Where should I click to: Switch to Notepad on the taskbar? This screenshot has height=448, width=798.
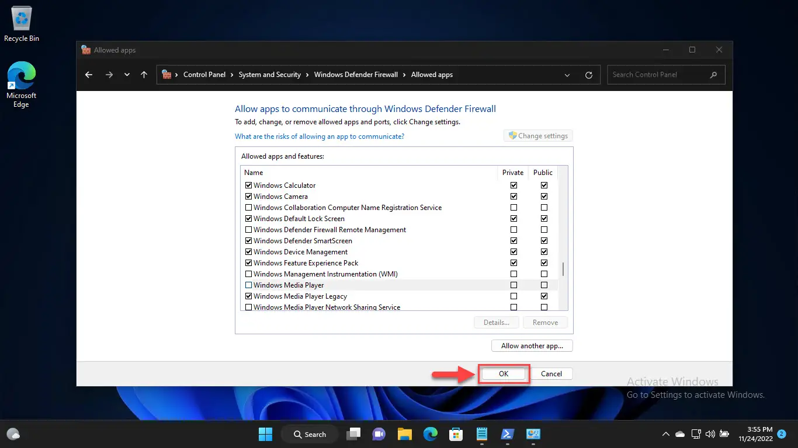point(482,434)
